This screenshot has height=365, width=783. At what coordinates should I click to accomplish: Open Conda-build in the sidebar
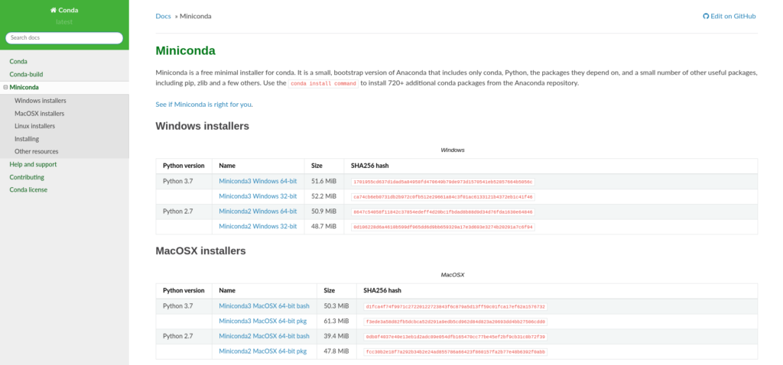26,74
